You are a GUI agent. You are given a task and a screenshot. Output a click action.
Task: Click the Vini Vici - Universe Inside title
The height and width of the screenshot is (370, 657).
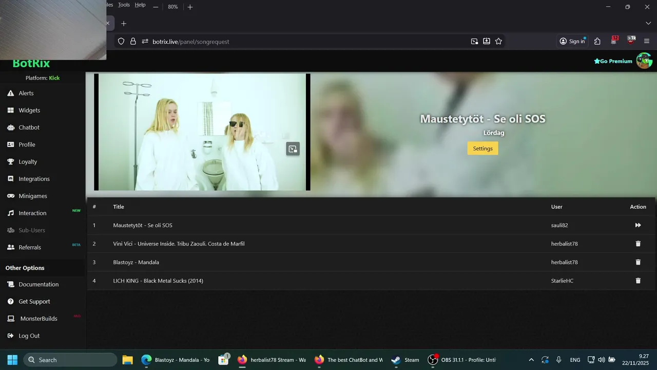(179, 244)
